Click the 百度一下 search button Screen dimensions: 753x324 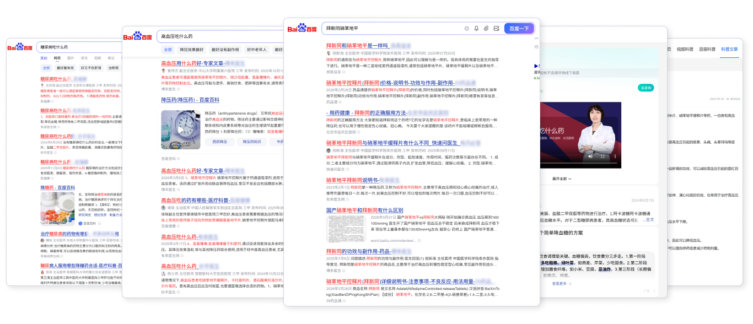519,28
